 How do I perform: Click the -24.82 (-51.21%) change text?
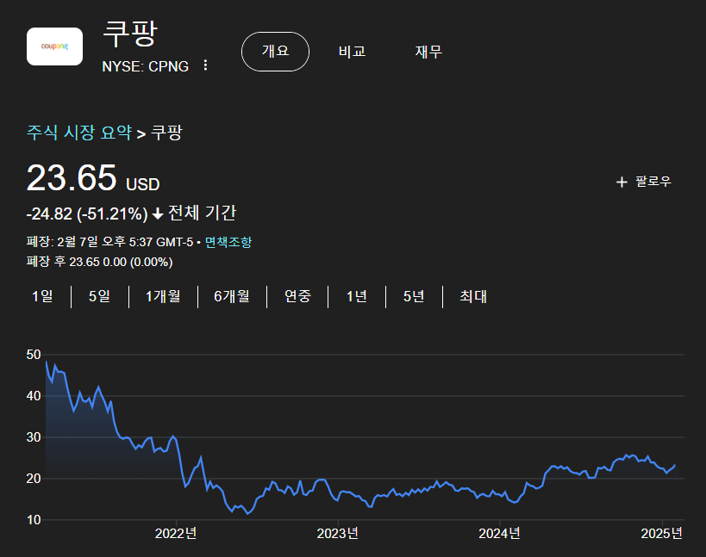coord(87,214)
